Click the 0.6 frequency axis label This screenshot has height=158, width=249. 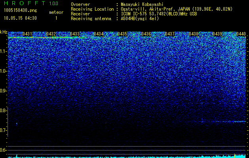tap(3, 150)
